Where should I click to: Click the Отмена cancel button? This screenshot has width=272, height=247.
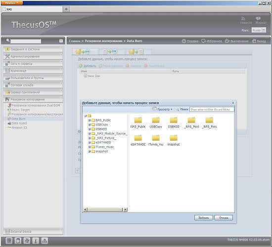[224, 218]
